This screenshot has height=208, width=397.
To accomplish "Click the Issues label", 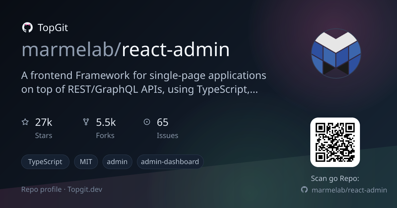I will point(167,136).
